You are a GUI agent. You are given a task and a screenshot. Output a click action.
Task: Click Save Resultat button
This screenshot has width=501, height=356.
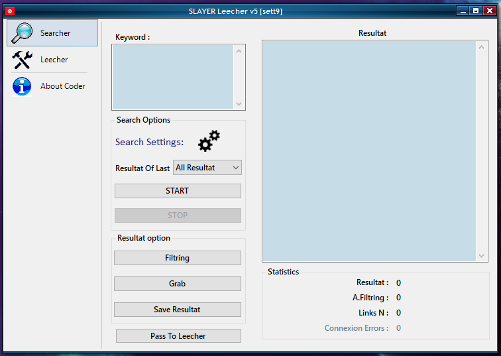click(x=177, y=310)
